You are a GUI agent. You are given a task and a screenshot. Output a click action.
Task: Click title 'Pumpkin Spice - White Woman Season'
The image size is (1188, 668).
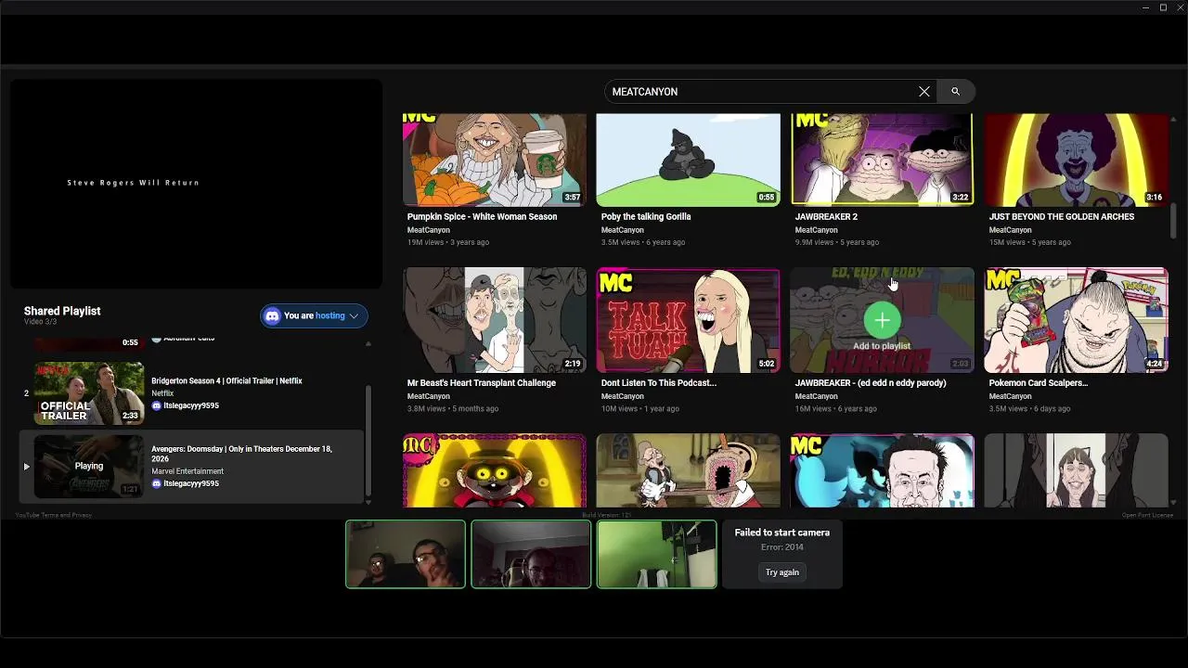point(482,217)
